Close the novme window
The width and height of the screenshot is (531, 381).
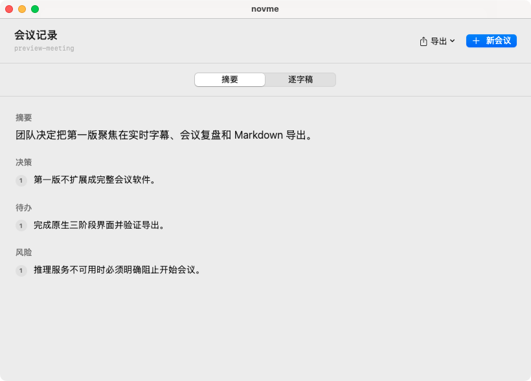(x=9, y=9)
